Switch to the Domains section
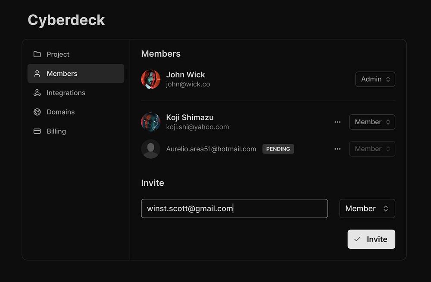This screenshot has height=282, width=431. (61, 112)
